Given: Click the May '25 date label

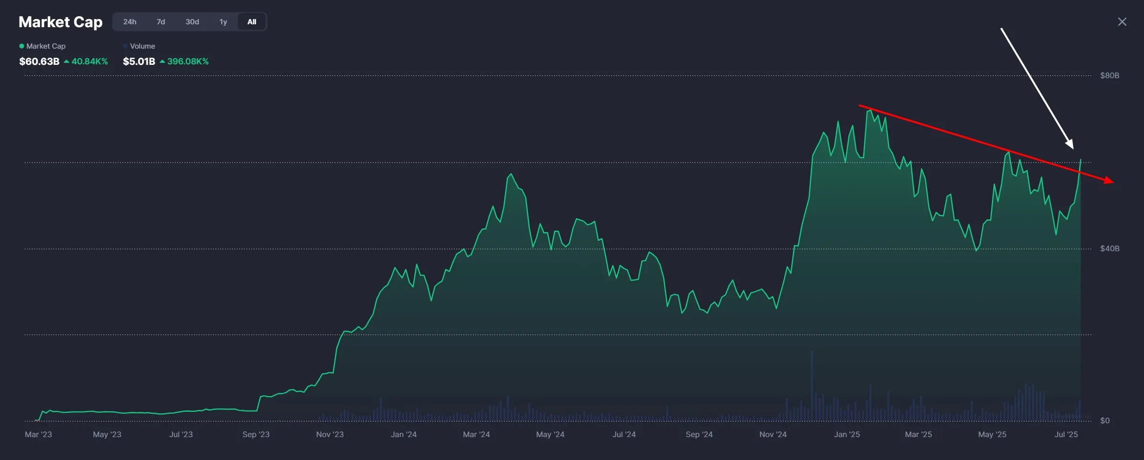Looking at the screenshot, I should point(992,435).
